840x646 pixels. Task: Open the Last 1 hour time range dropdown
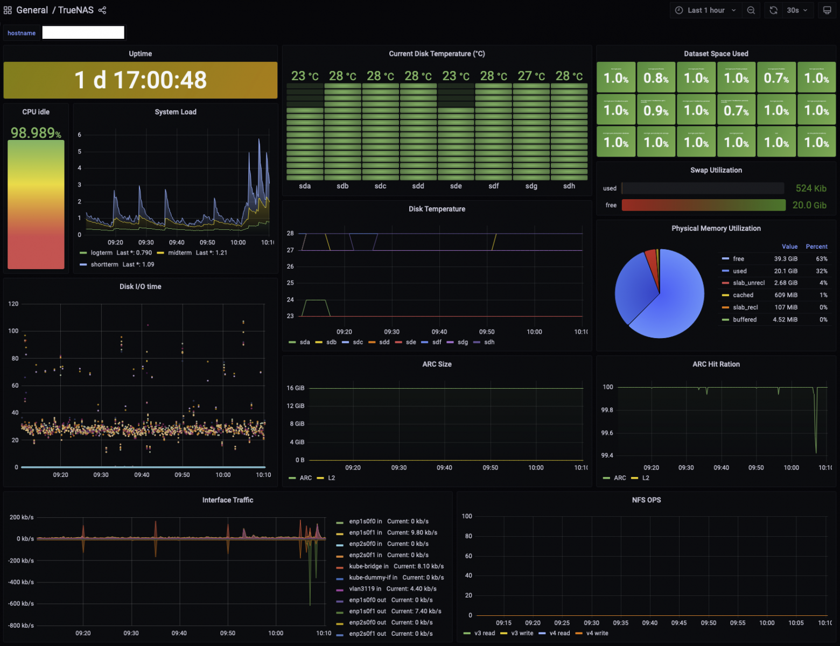click(x=706, y=10)
